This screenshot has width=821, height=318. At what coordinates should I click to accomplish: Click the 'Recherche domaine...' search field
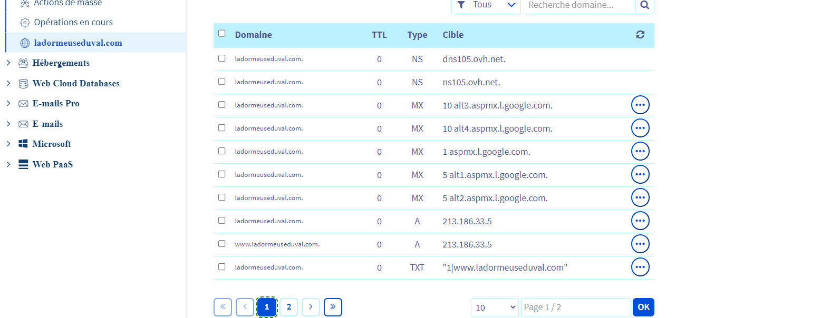click(580, 5)
